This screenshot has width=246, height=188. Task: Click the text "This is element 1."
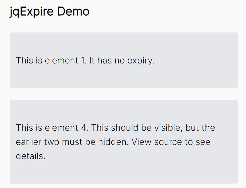pos(51,60)
